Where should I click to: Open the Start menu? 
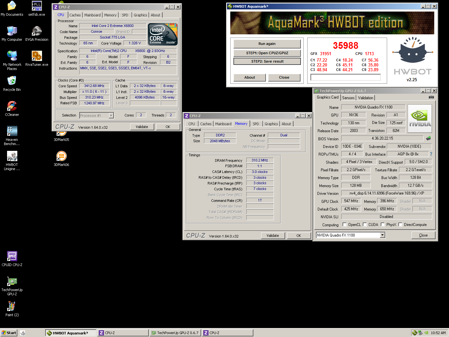pos(9,333)
